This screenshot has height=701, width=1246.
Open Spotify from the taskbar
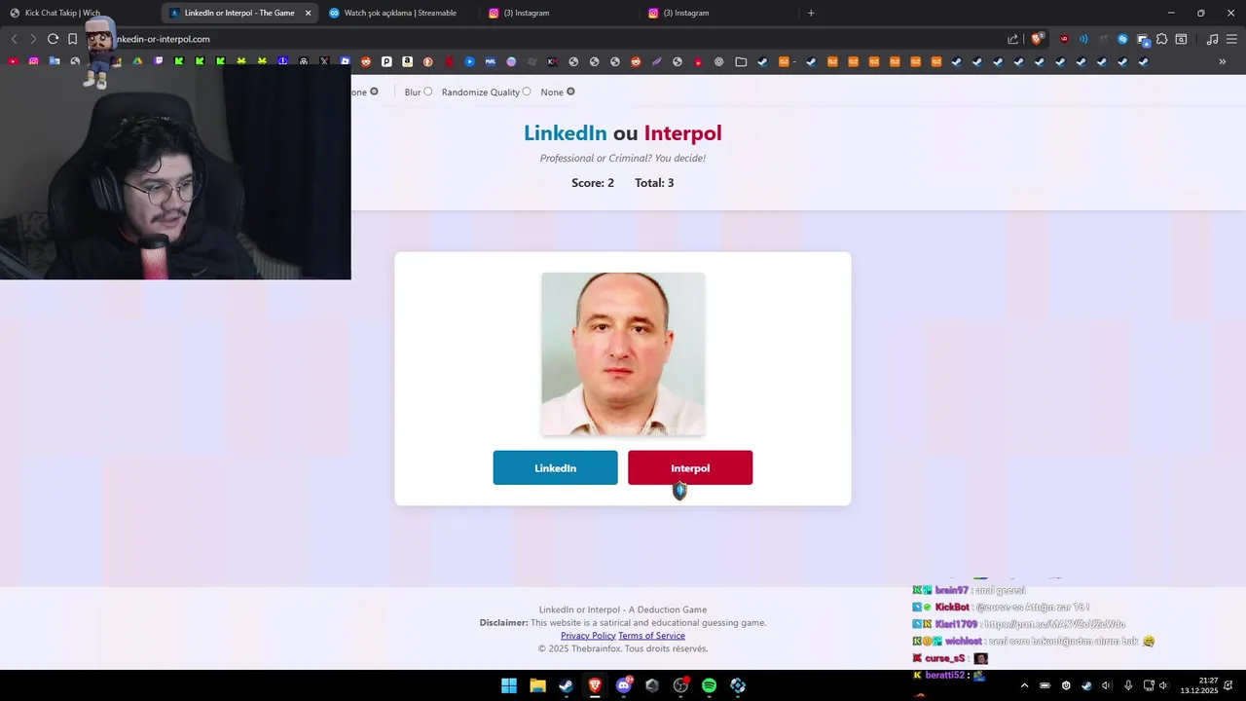(709, 685)
